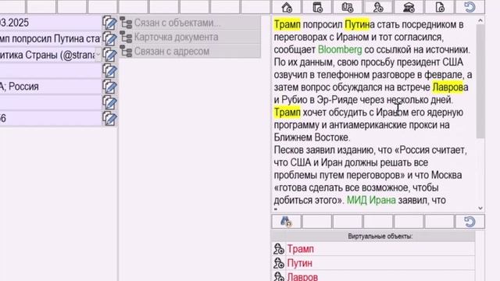Click the top toolbar undo arrow
Viewport: 500px width, 281px height.
(x=470, y=7)
